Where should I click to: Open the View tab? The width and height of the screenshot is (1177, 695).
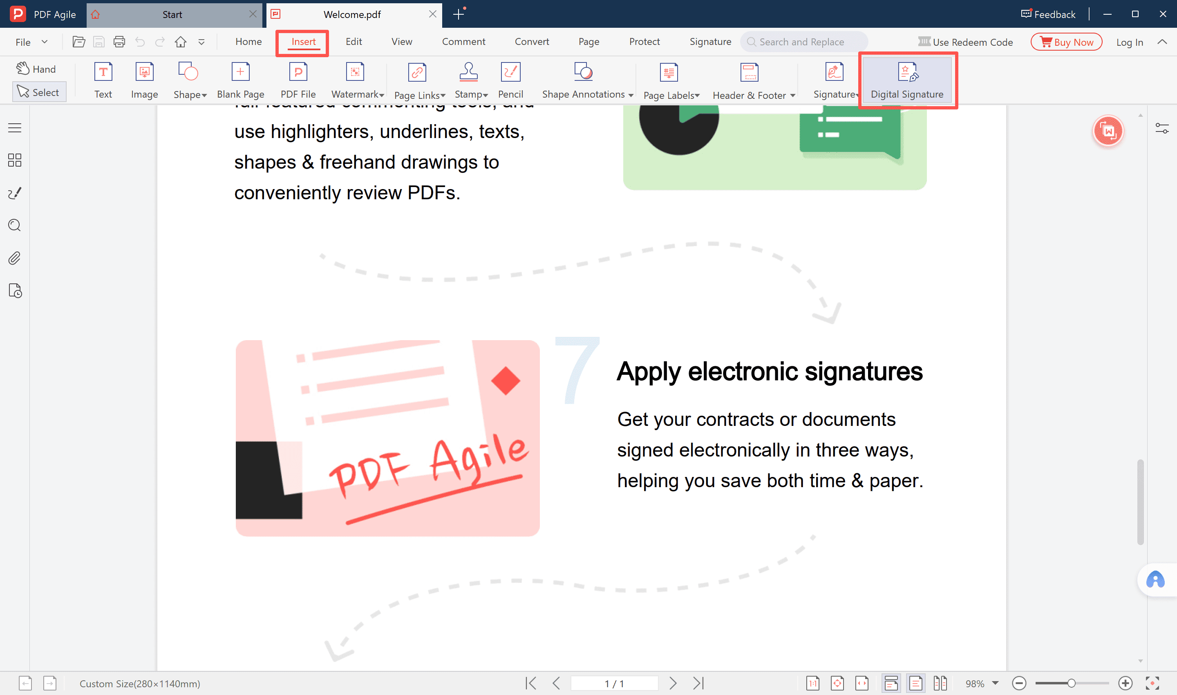[x=402, y=42]
